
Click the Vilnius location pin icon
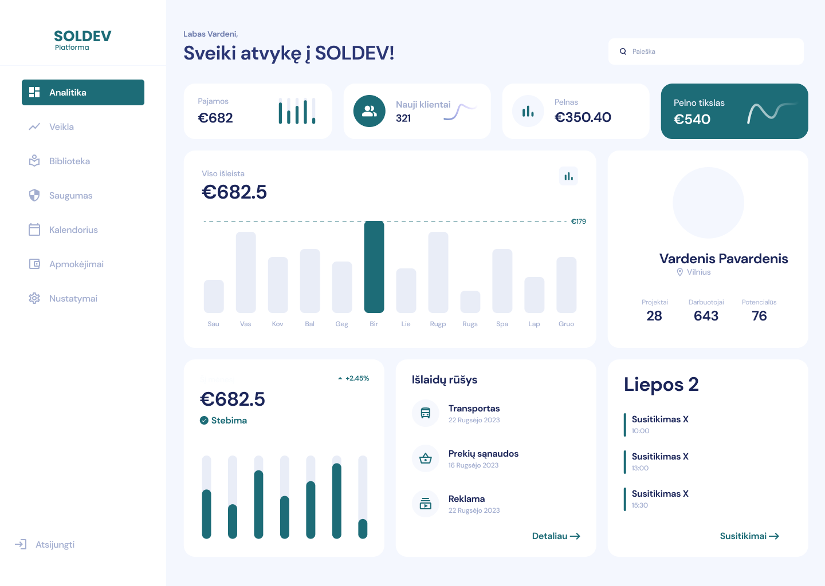coord(680,272)
